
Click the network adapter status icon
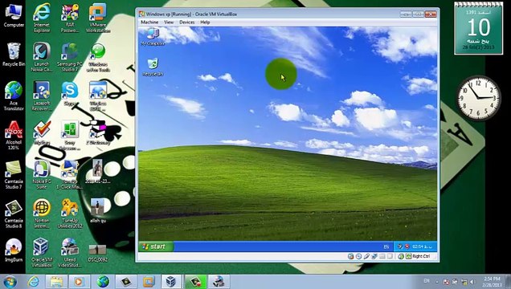374,256
